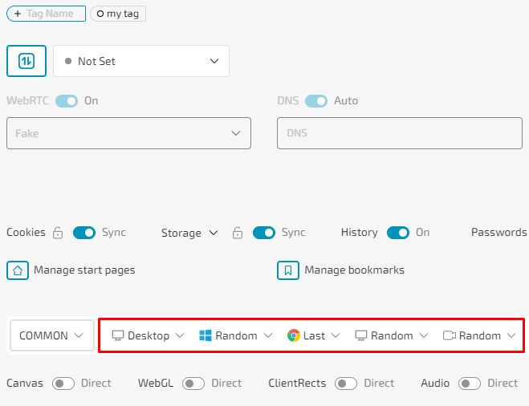529x406 pixels.
Task: Enable the Canvas toggle
Action: (x=63, y=384)
